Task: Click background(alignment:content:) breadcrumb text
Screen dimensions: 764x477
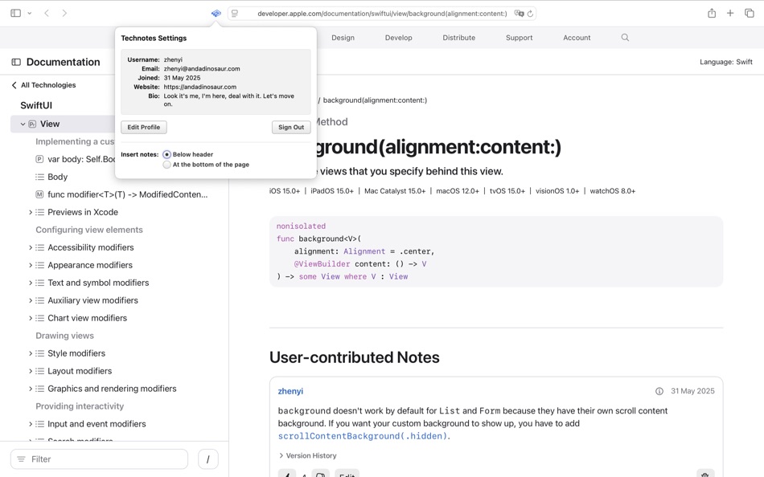Action: pyautogui.click(x=375, y=100)
